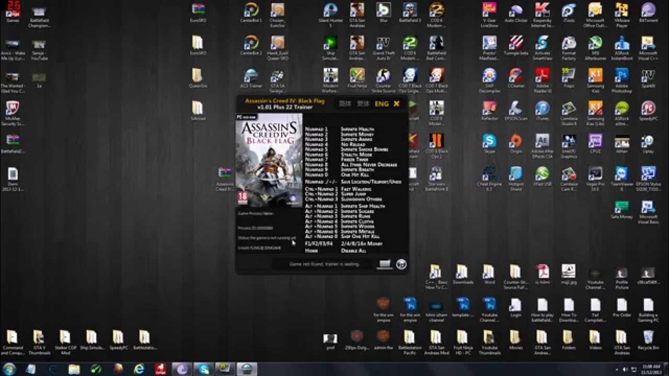Click the taskbar clock and date

[651, 369]
